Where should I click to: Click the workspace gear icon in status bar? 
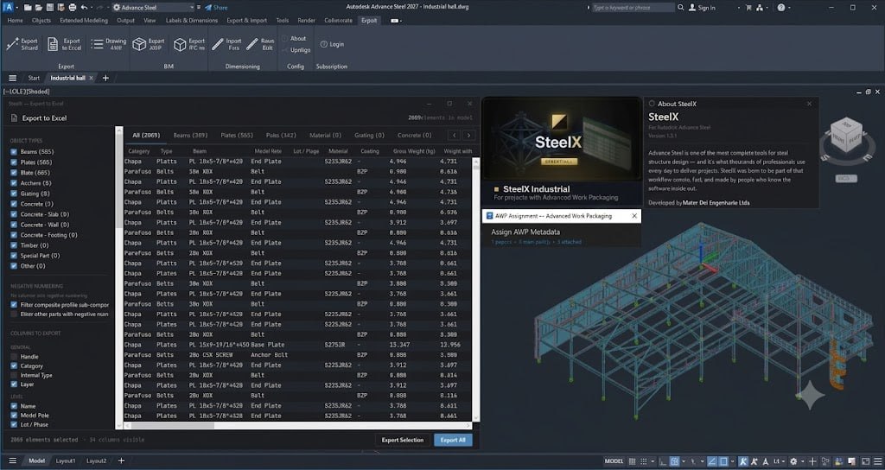[793, 461]
